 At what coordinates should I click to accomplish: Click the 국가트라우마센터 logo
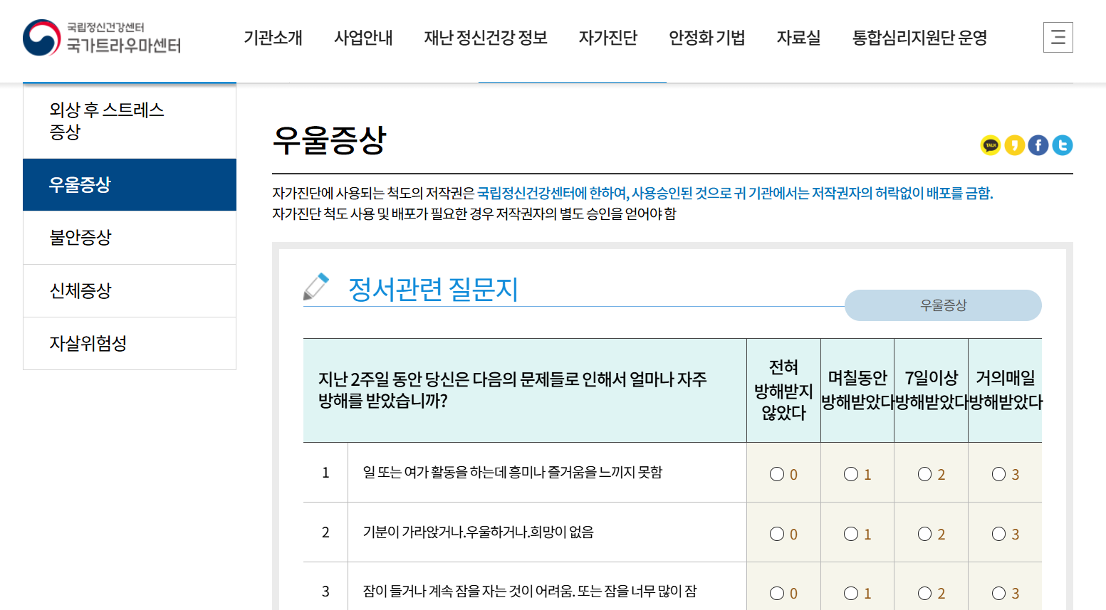click(x=102, y=38)
